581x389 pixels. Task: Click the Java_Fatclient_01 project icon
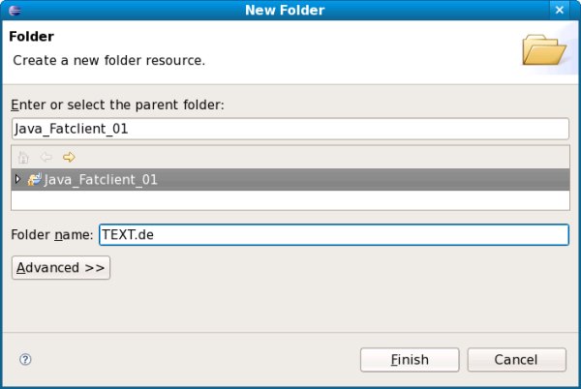[x=35, y=179]
